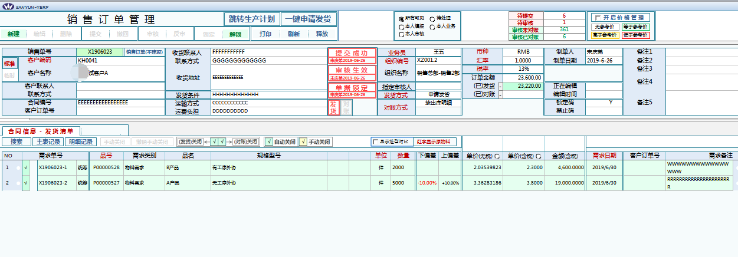Tick the 显示运型对比 checkbox
Image resolution: width=738 pixels, height=257 pixels.
(x=375, y=141)
